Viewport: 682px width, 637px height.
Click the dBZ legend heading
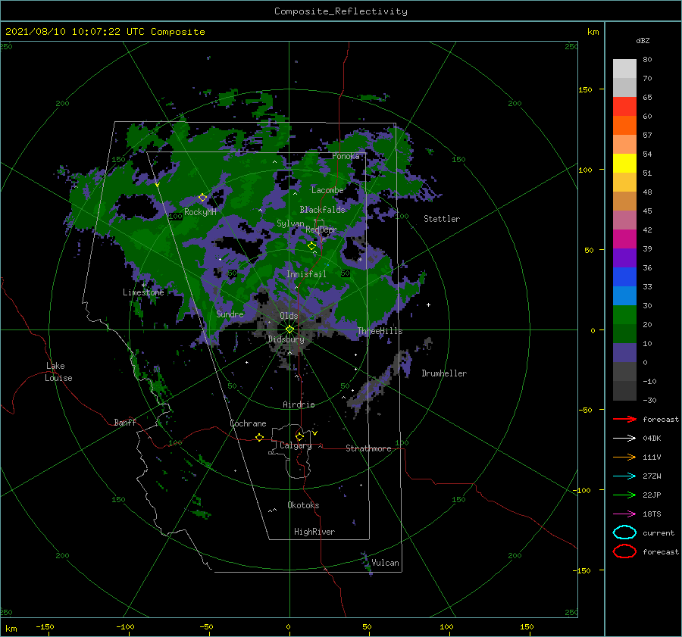click(x=643, y=40)
